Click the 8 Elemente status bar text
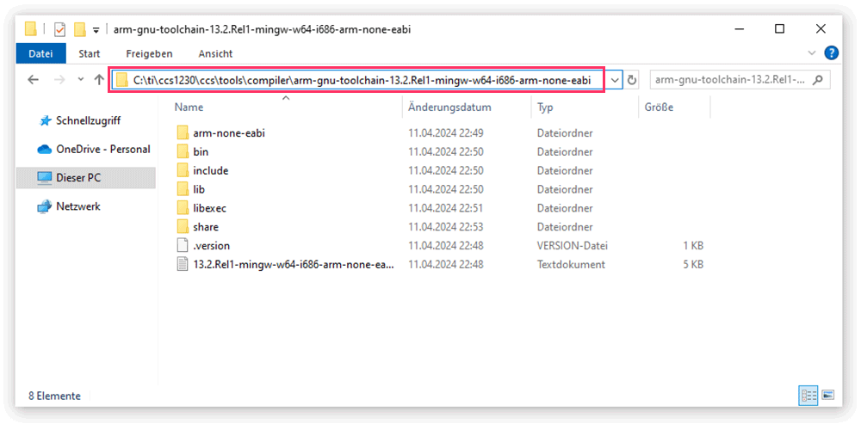 click(54, 396)
